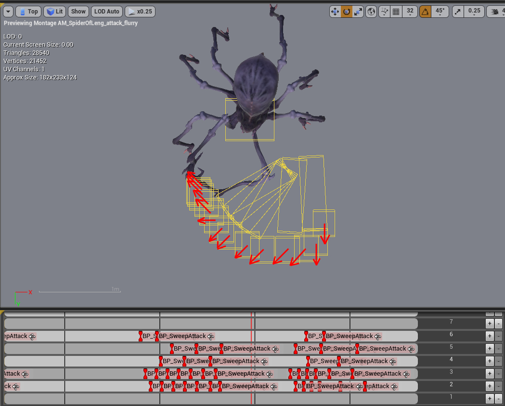Click the scale snap arrow icon

pos(457,12)
